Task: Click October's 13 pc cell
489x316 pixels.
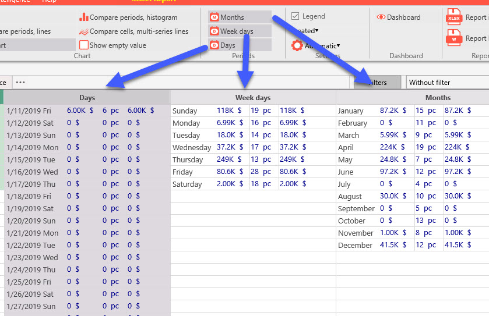Action: coord(425,221)
